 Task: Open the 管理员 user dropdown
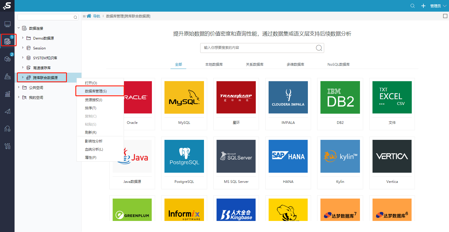pos(438,6)
